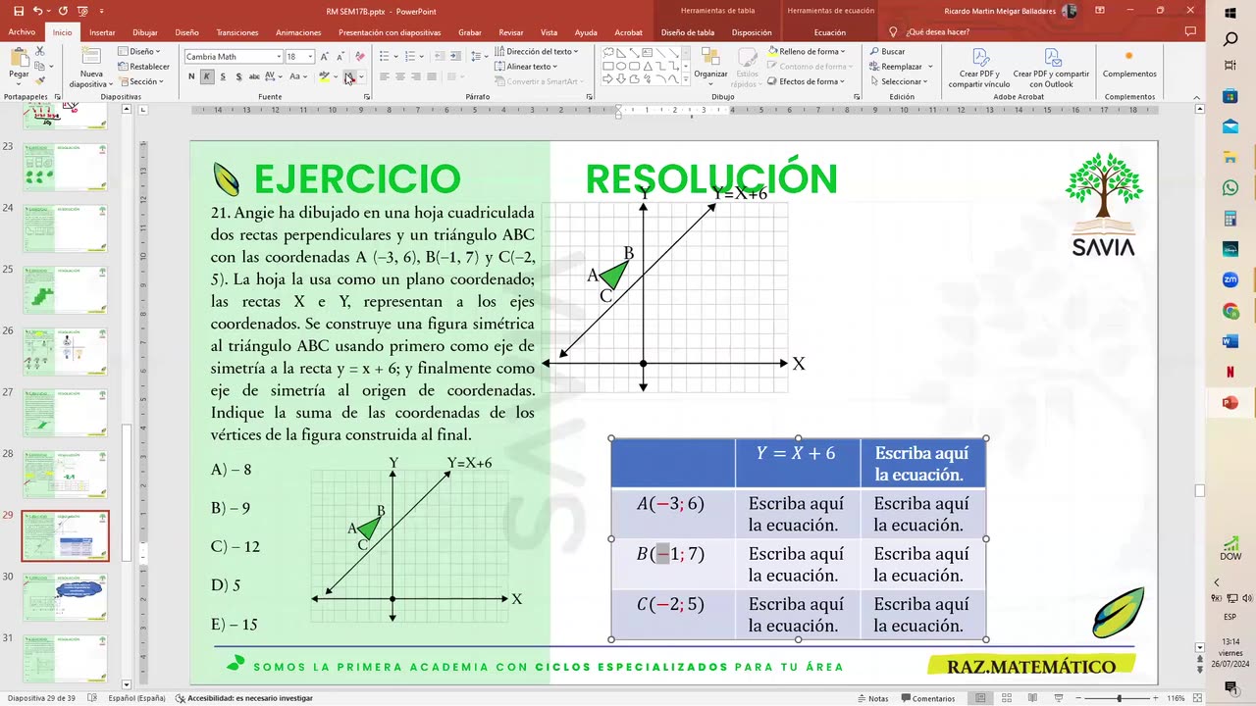Open the Seleccionar dropdown
Image resolution: width=1256 pixels, height=706 pixels.
[x=898, y=81]
